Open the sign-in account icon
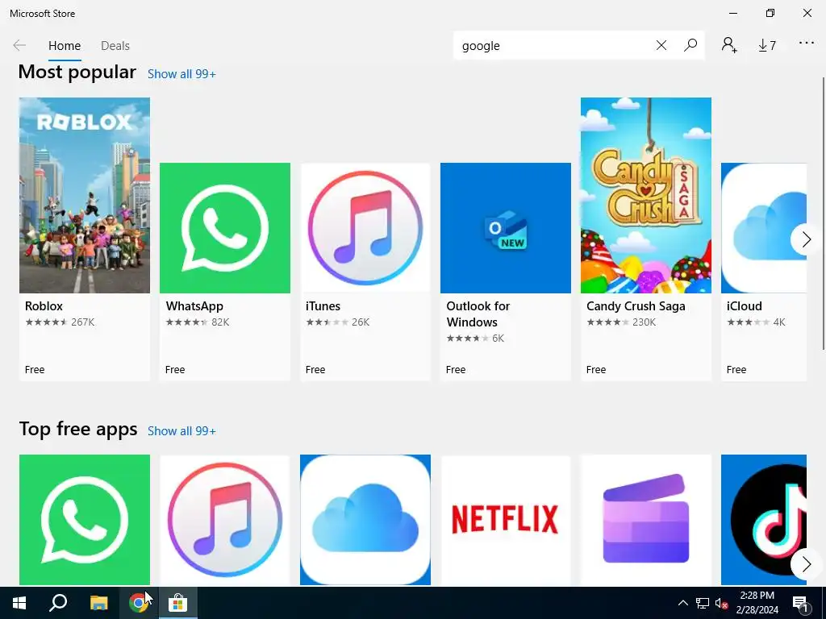The width and height of the screenshot is (826, 619). tap(729, 45)
